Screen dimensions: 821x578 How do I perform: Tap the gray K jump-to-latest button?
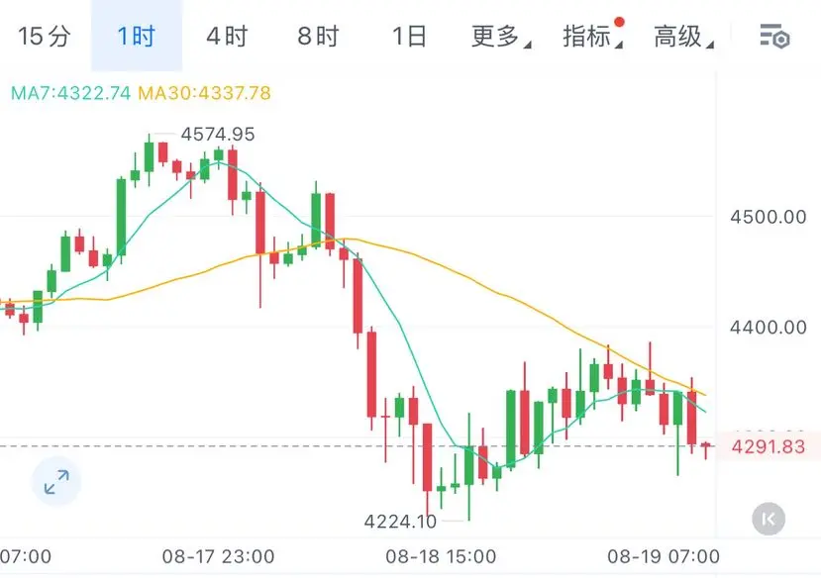point(769,519)
